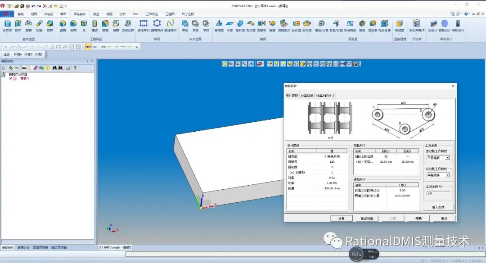Pick the 扫描 sweep tool
This screenshot has width=486, height=263.
[39, 26]
